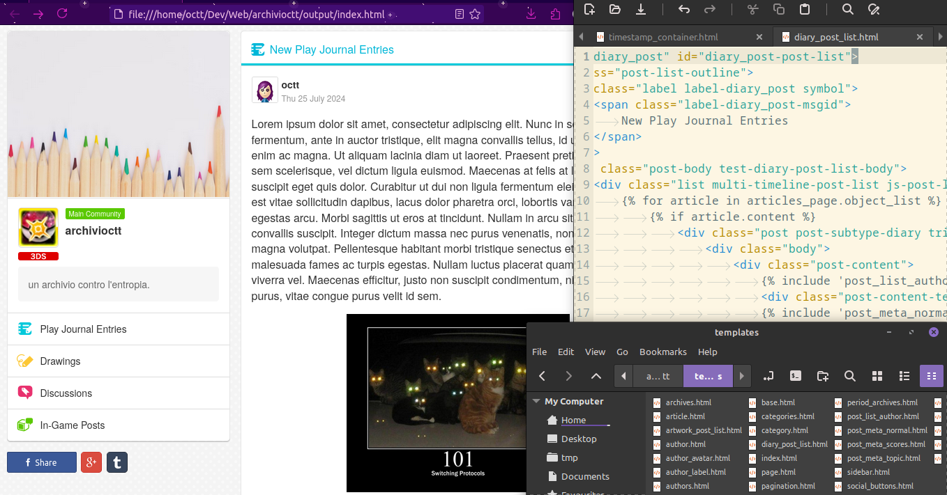Toggle reader view in the address bar
947x495 pixels.
(459, 14)
